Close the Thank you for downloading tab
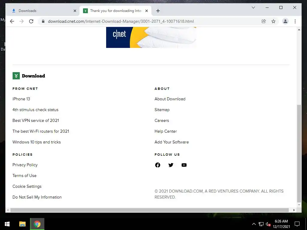Viewport: 307px width, 230px height. coord(146,11)
